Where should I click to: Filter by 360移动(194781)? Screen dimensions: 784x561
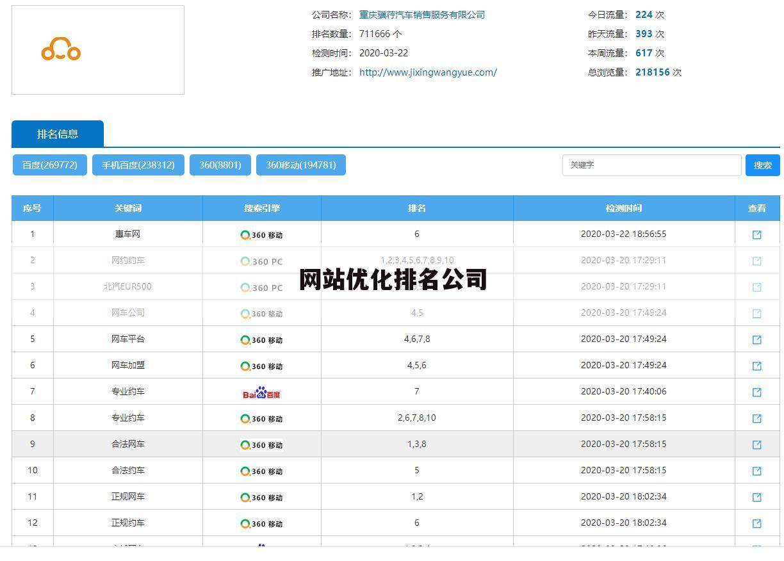point(301,165)
